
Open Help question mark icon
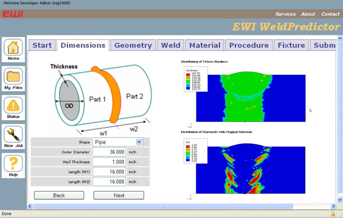[x=13, y=166]
